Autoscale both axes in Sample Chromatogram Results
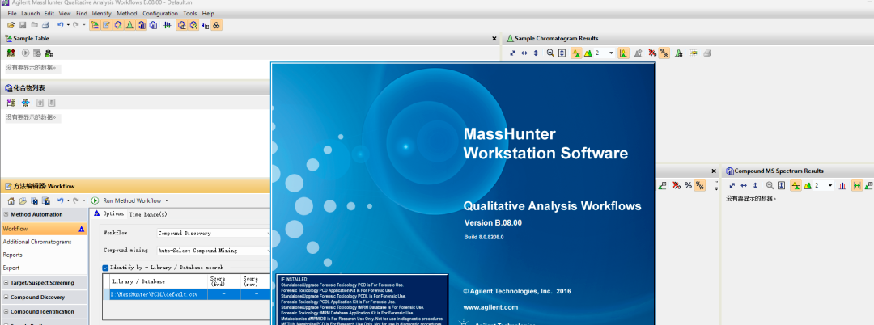Image resolution: width=874 pixels, height=325 pixels. 513,53
